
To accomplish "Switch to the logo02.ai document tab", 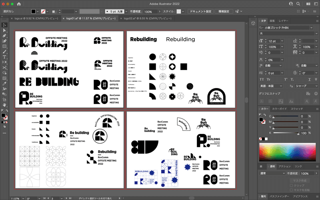I will point(148,18).
